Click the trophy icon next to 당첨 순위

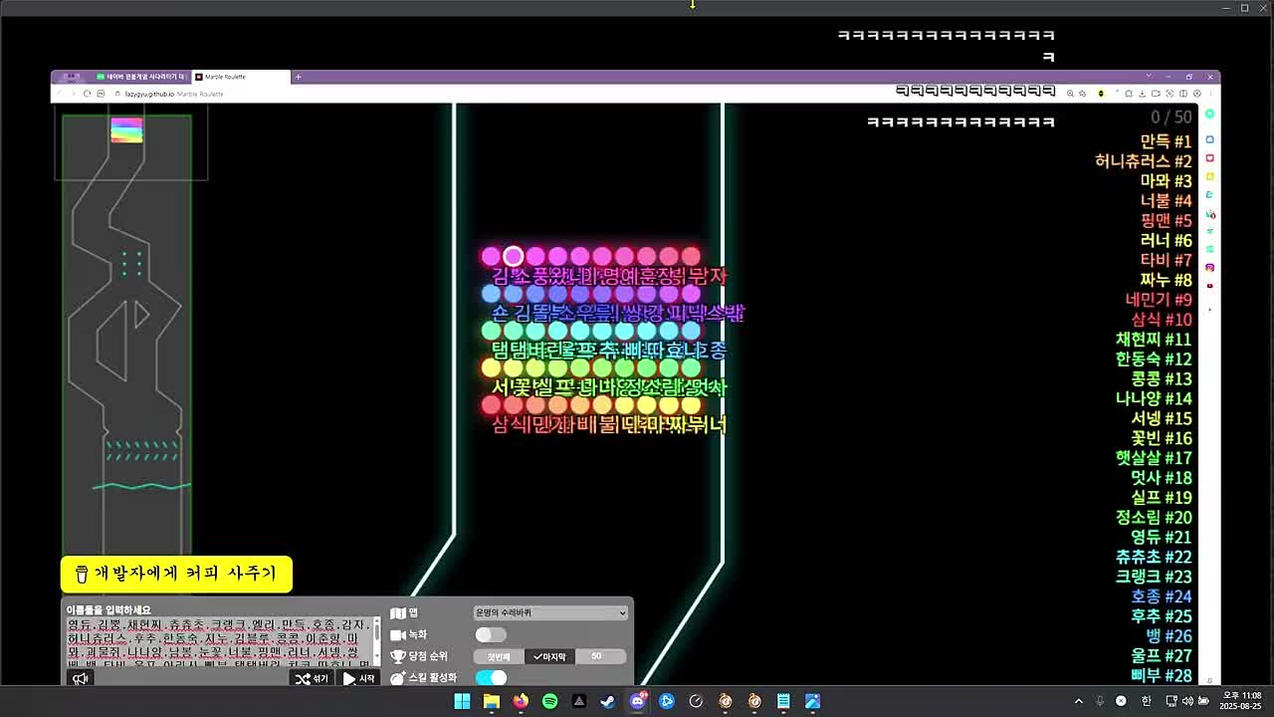pyautogui.click(x=398, y=656)
